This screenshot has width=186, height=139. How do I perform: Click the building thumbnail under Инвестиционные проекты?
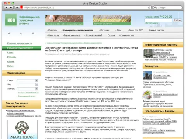tap(148, 54)
